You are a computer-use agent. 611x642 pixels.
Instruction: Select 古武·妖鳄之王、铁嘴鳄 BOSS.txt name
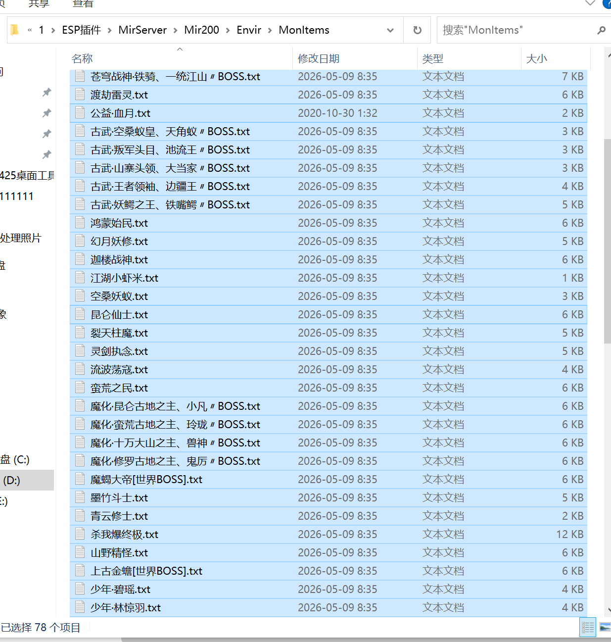coord(170,205)
